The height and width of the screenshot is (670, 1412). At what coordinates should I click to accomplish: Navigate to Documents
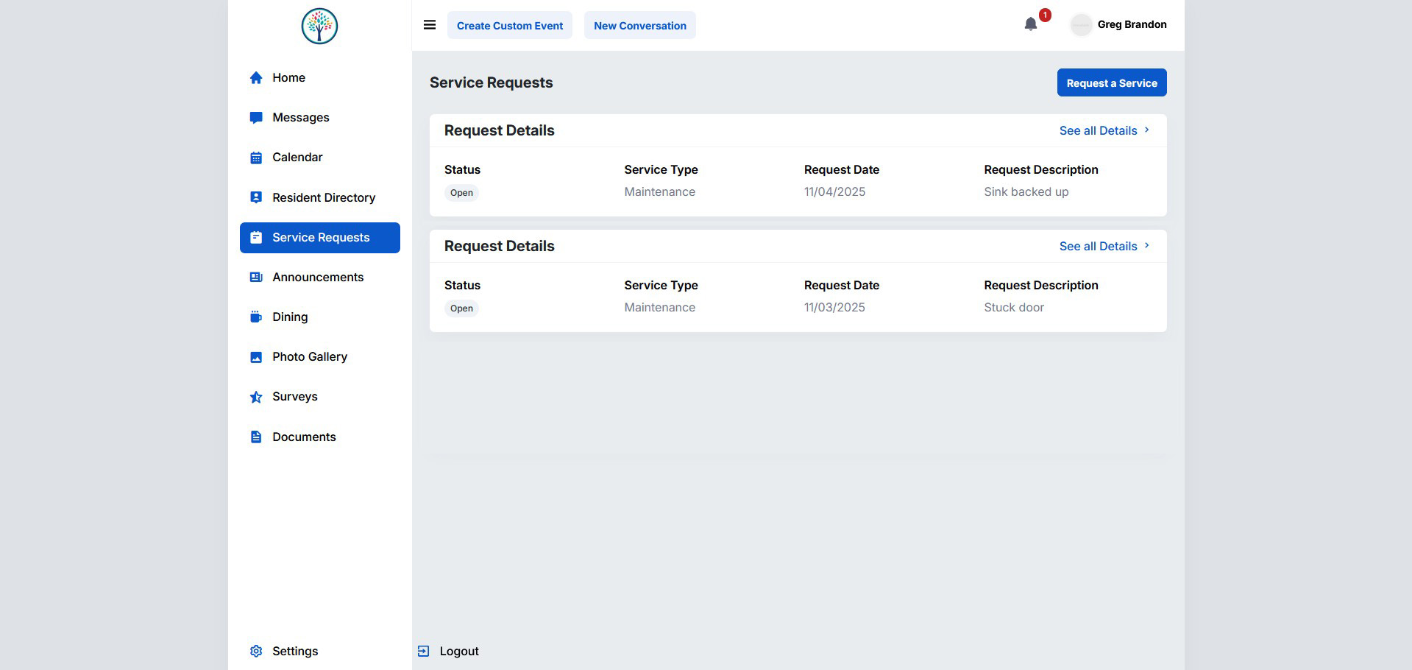[320, 437]
